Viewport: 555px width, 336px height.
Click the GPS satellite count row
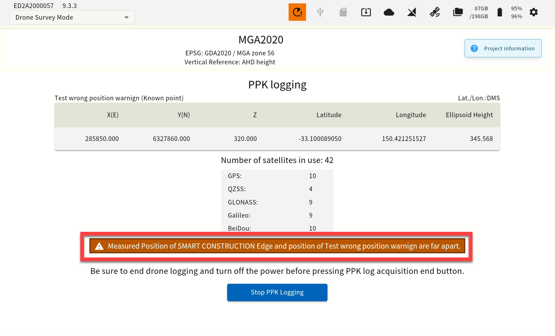277,176
